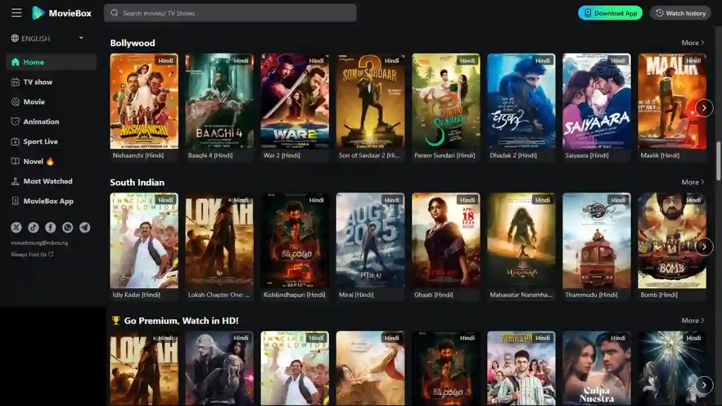Open MovieBox's Facebook page
This screenshot has height=406, width=722.
[50, 227]
